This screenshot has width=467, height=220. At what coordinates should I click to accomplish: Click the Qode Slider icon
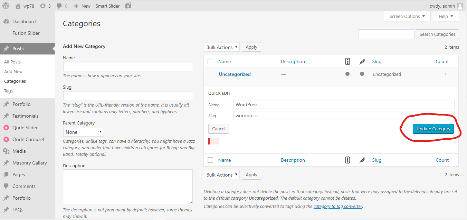[x=6, y=128]
